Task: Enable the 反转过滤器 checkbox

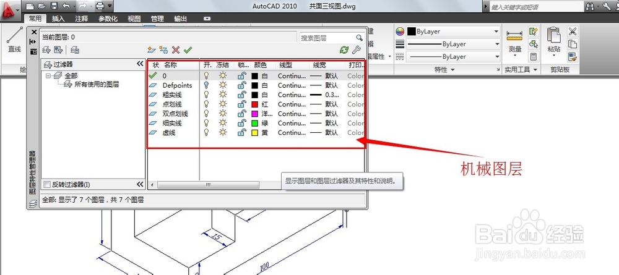Action: [48, 184]
